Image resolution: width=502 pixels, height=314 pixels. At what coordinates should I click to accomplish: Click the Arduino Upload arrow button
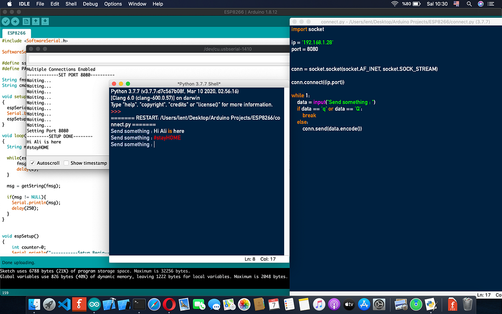point(15,21)
